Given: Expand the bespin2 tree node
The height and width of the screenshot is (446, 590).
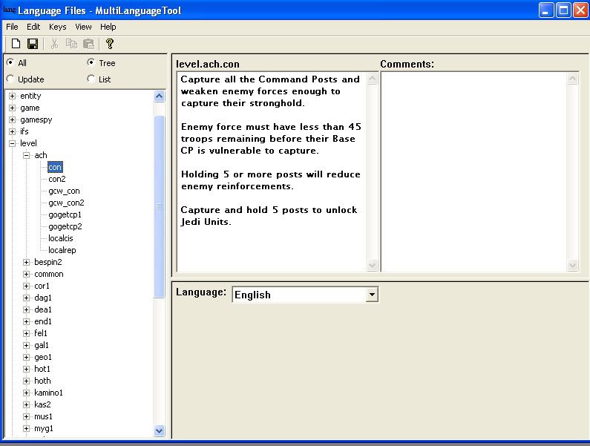Looking at the screenshot, I should point(26,262).
